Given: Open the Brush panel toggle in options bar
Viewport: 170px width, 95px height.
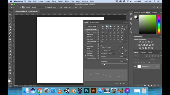Looking at the screenshot, I should point(23,7).
